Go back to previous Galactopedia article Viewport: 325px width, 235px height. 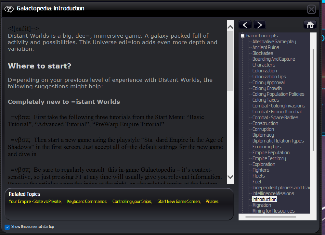click(245, 25)
